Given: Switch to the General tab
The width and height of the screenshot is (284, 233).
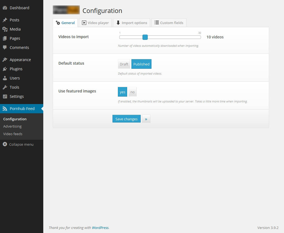Looking at the screenshot, I should 65,23.
